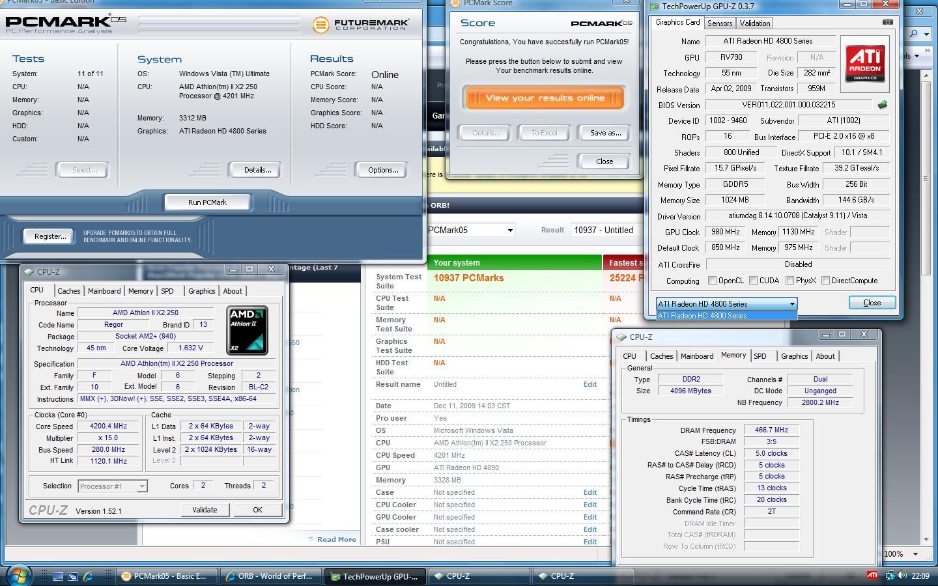Click View your results online button
Viewport: 938px width, 586px height.
pyautogui.click(x=545, y=98)
